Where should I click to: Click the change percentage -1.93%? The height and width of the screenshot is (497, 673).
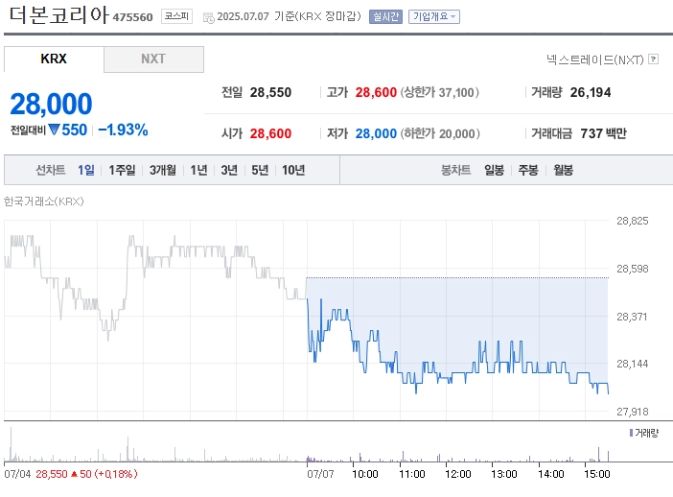pyautogui.click(x=123, y=130)
